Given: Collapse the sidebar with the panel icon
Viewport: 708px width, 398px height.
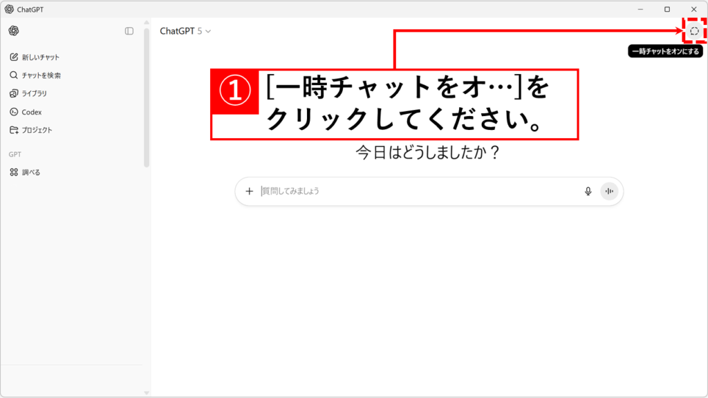Looking at the screenshot, I should [x=129, y=31].
